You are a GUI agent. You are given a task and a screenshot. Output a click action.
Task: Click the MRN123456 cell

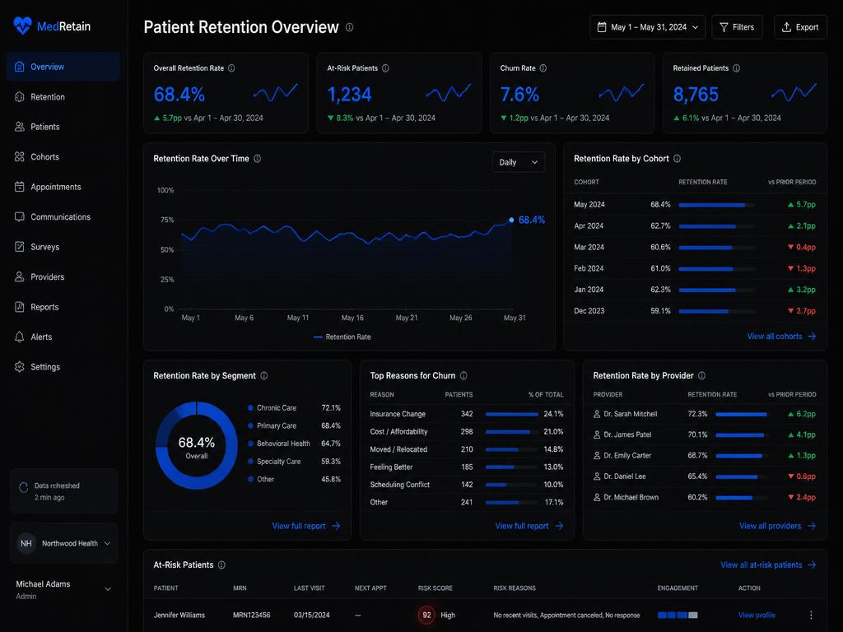[x=252, y=615]
